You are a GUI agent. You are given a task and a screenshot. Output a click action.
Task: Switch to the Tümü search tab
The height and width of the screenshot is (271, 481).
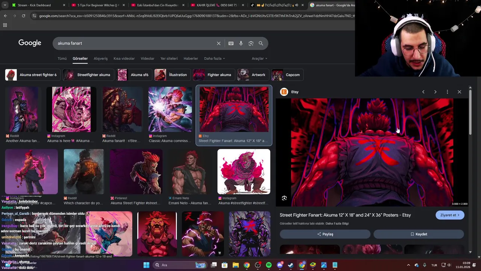tap(62, 58)
